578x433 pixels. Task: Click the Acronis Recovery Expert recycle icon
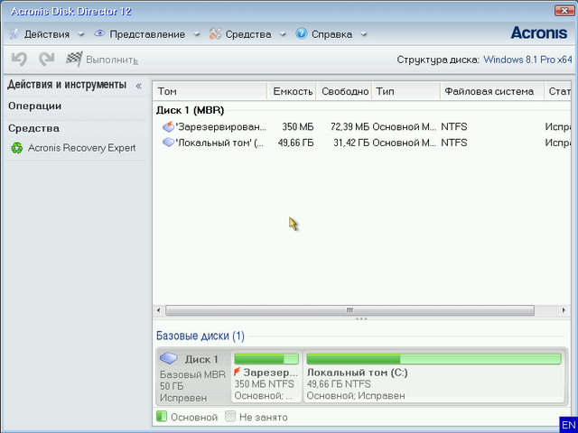coord(17,148)
